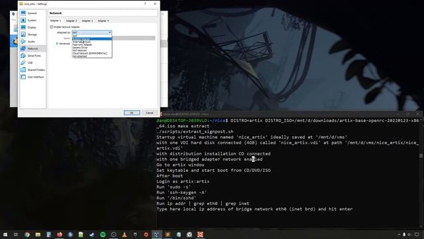Open the volume control in the tray
This screenshot has width=424, height=239.
(x=409, y=234)
